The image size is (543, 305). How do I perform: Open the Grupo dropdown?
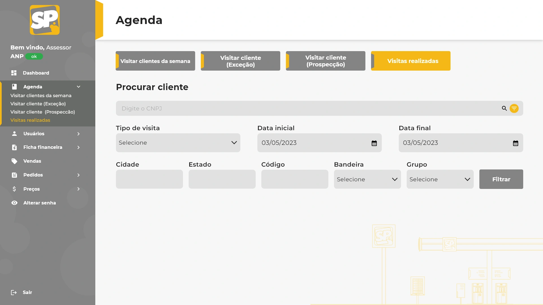click(x=440, y=179)
